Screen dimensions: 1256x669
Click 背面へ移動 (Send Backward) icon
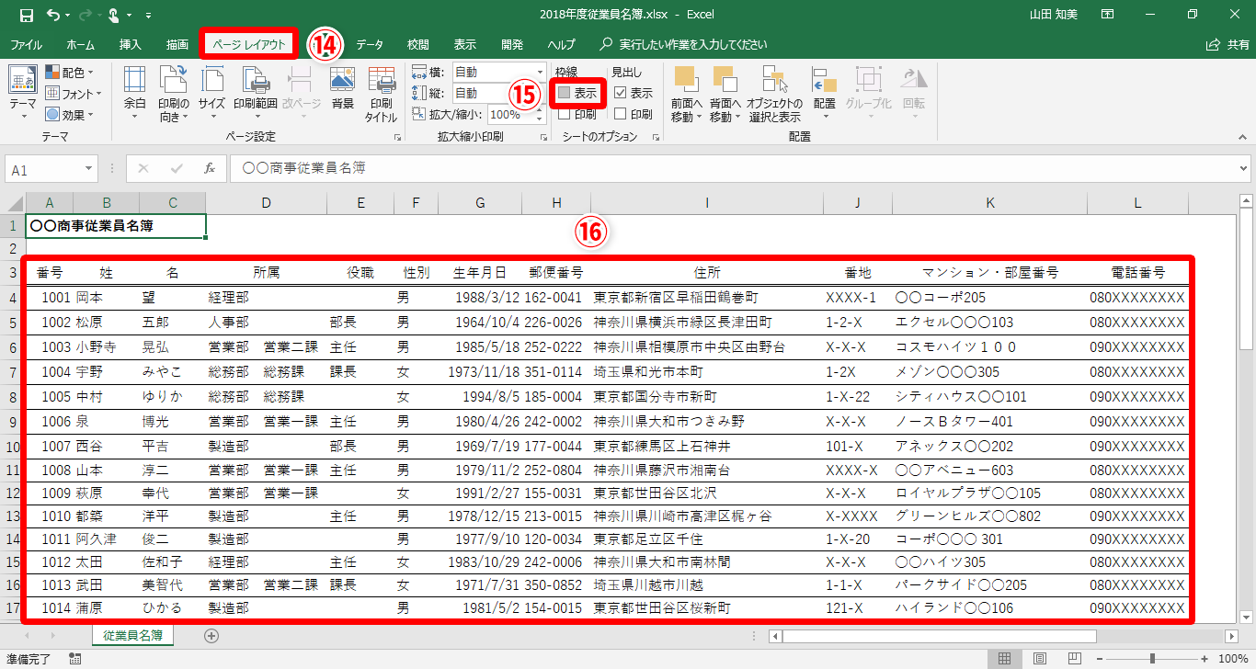coord(724,95)
